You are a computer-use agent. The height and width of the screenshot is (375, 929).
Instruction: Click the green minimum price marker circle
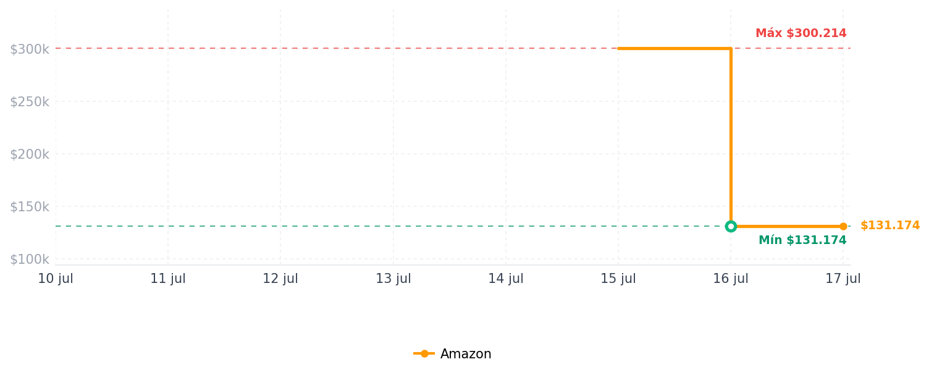pos(731,226)
